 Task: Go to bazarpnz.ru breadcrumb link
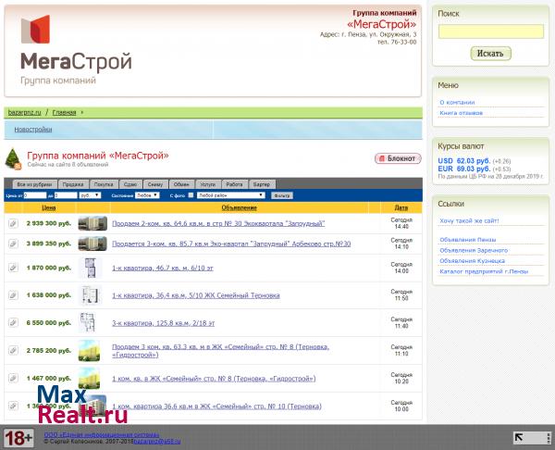pyautogui.click(x=24, y=112)
